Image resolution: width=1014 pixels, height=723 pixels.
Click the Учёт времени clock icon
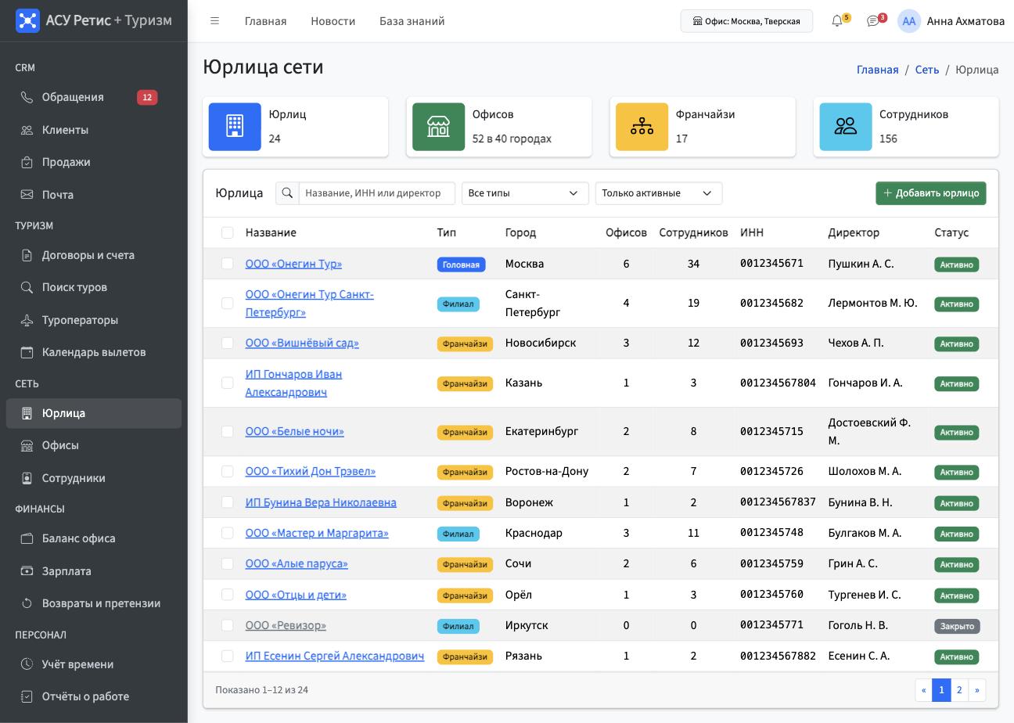pyautogui.click(x=27, y=664)
